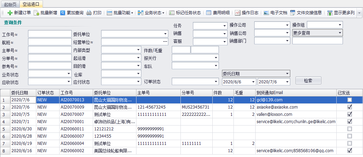
Task: Open the 操作日志 log icon
Action: pyautogui.click(x=237, y=13)
